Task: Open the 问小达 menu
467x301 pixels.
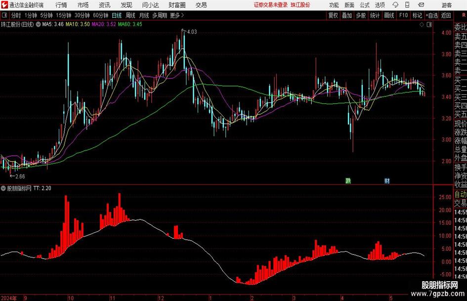Action: tap(150, 5)
